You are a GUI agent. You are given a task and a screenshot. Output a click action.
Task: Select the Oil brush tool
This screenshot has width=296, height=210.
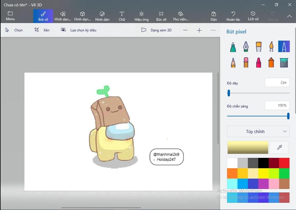point(259,47)
